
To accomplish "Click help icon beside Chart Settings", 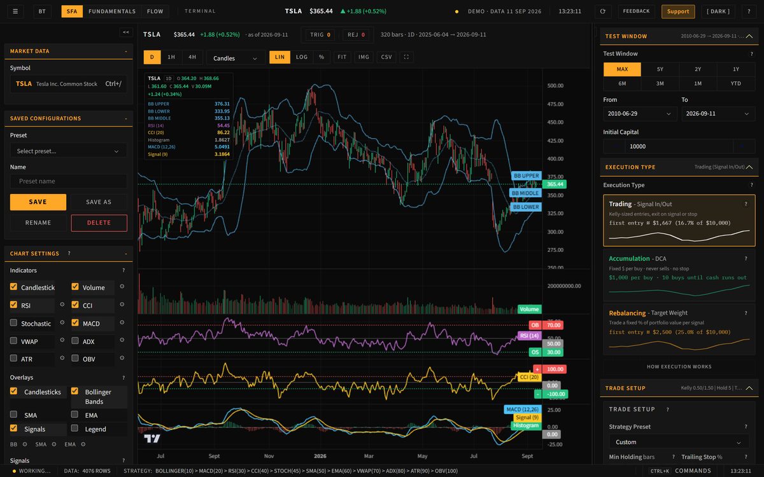I will click(69, 253).
